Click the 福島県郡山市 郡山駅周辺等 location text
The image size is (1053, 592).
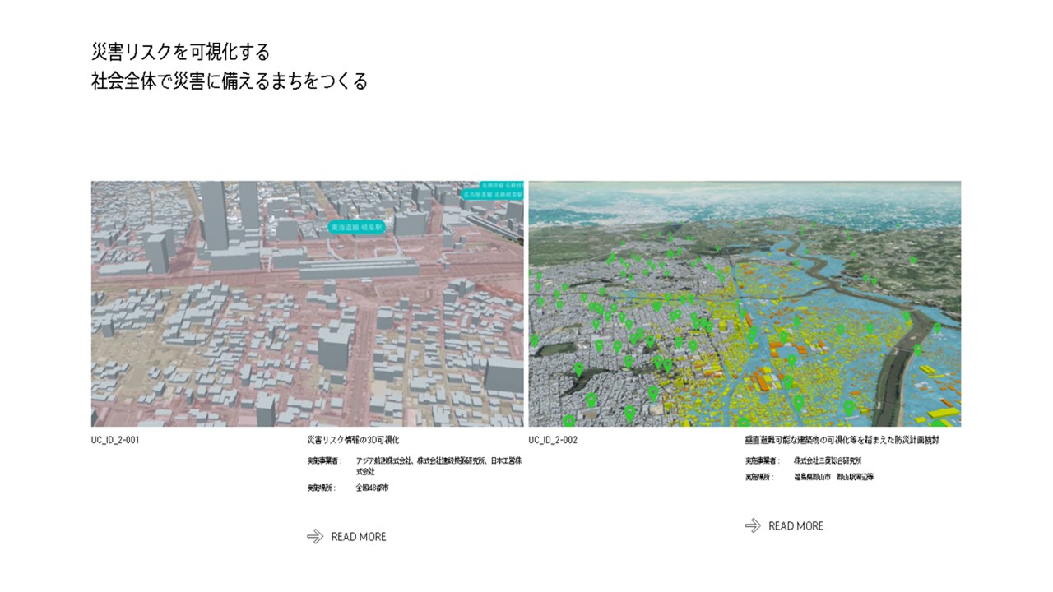tap(833, 477)
